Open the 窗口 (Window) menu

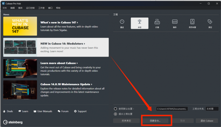(x=50, y=8)
